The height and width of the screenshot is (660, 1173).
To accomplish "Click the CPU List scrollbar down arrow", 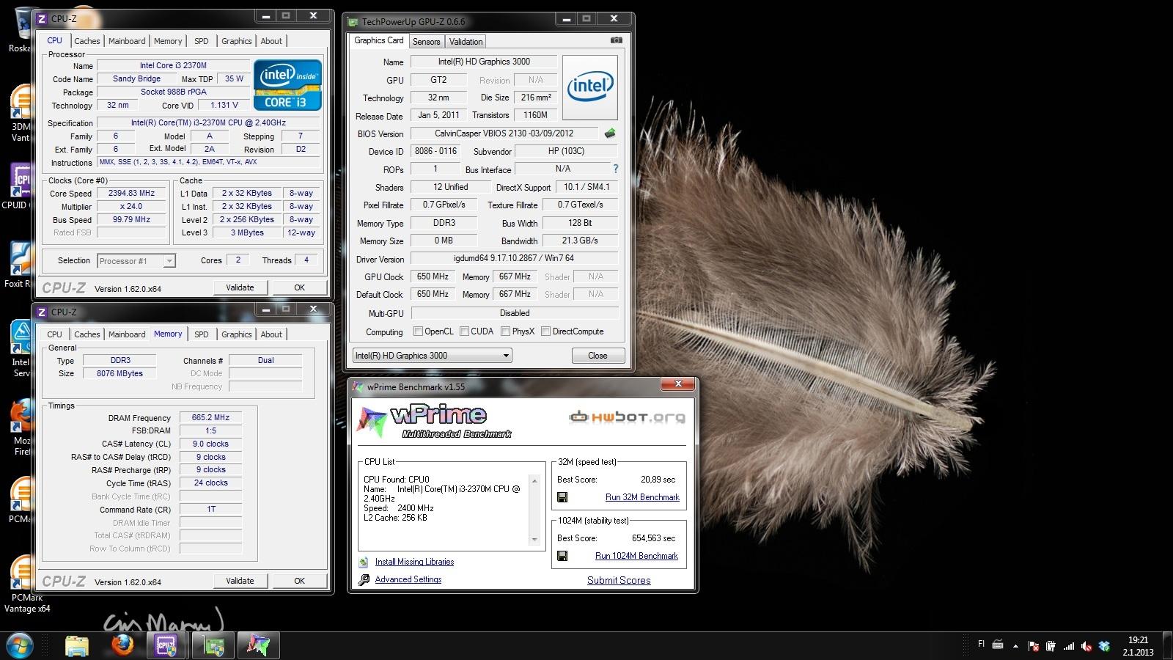I will [534, 540].
